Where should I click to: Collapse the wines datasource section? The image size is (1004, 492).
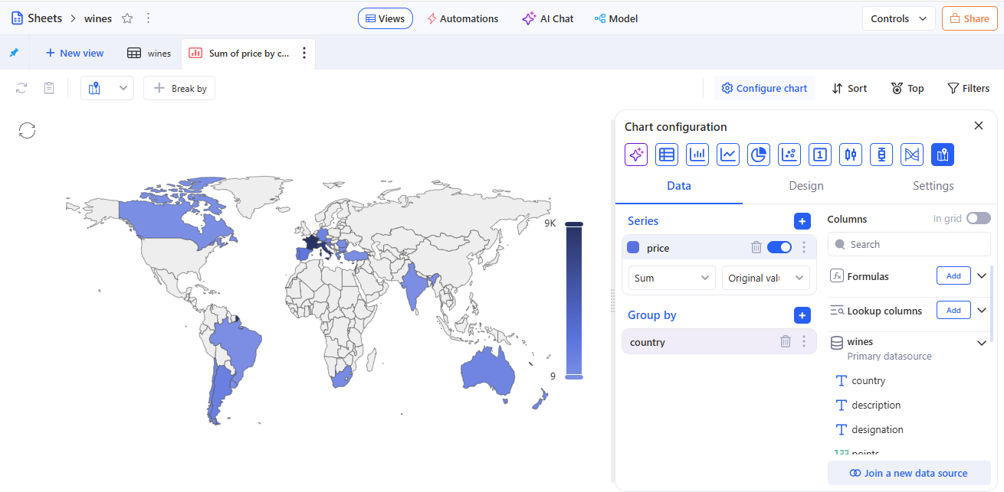click(x=982, y=343)
